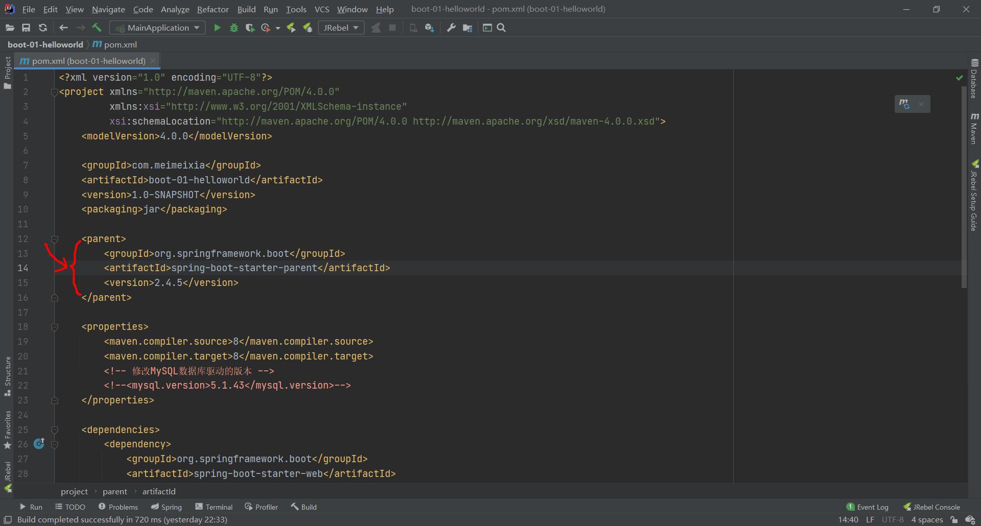Load Maven changes floating icon

(x=904, y=104)
